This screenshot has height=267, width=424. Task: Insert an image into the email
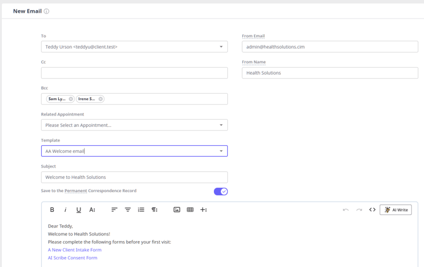click(177, 210)
